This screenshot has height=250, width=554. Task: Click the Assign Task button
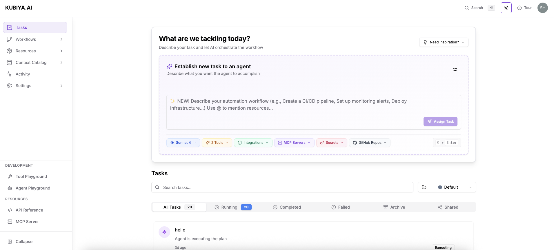(x=440, y=122)
